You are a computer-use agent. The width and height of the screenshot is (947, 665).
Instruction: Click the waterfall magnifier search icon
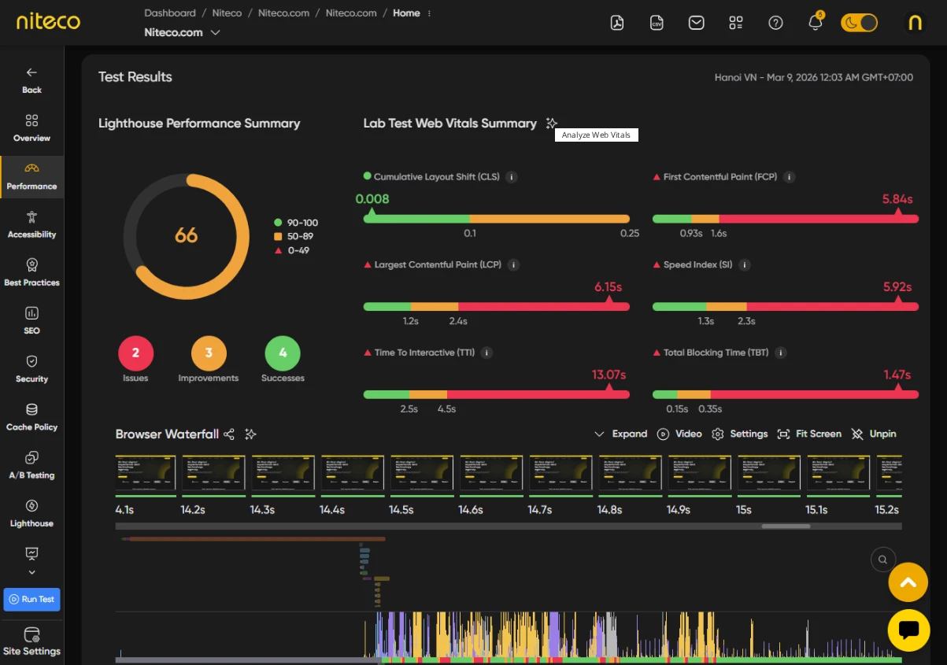883,560
